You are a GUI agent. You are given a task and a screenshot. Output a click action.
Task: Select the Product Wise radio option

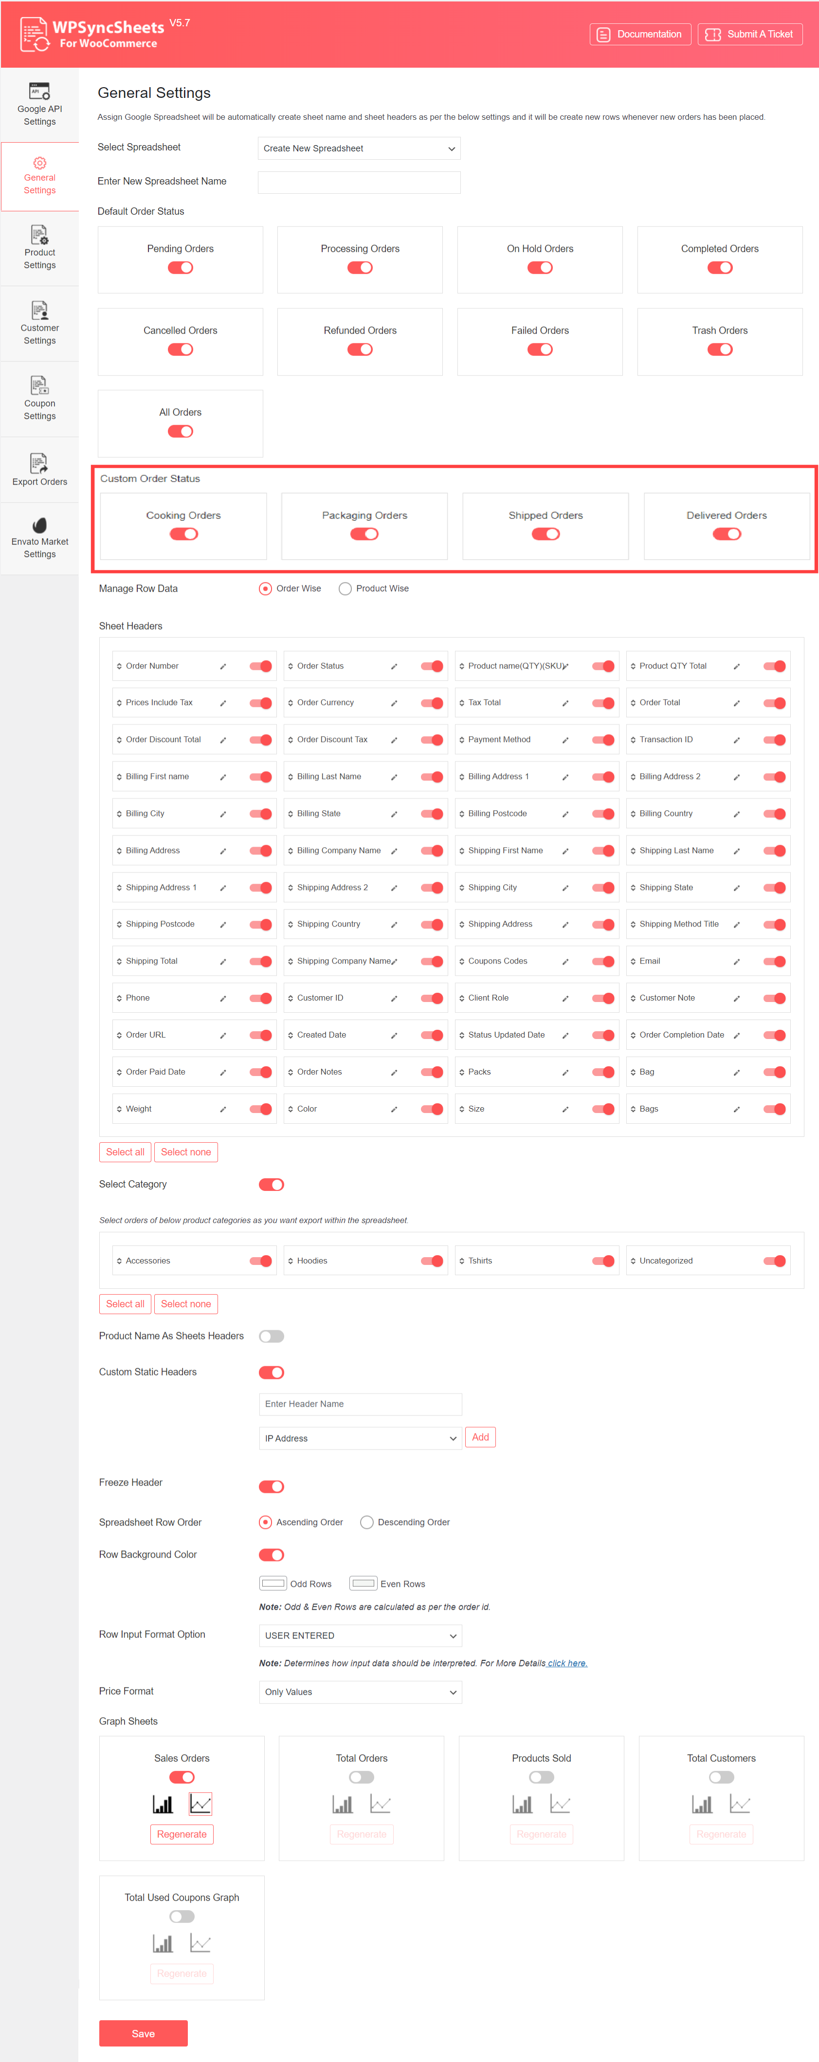[x=346, y=589]
